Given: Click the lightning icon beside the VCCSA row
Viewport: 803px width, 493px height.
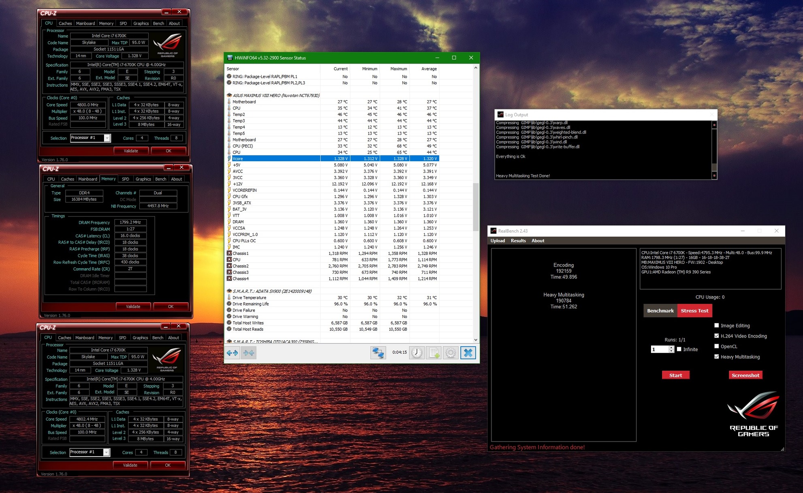Looking at the screenshot, I should coord(229,228).
